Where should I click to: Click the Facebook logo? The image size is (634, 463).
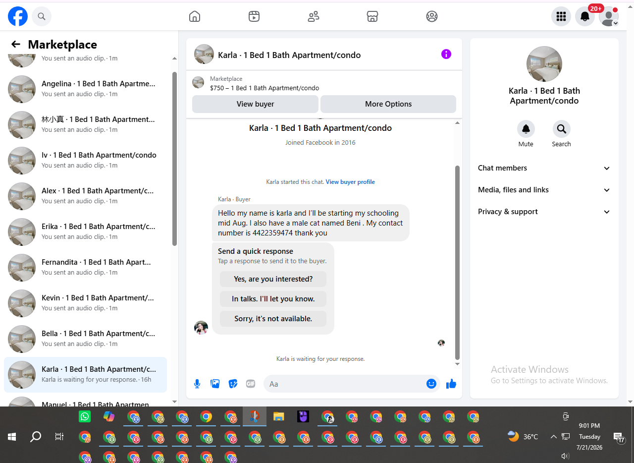(x=18, y=17)
